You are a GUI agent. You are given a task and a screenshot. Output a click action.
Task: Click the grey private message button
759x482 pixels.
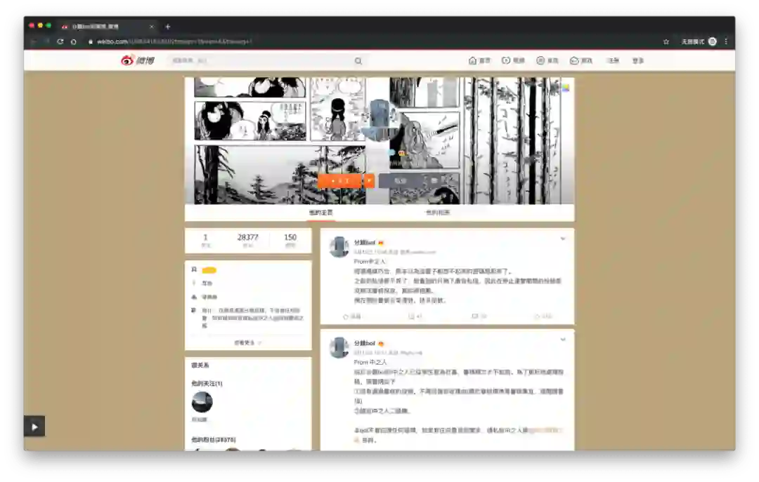click(x=401, y=181)
